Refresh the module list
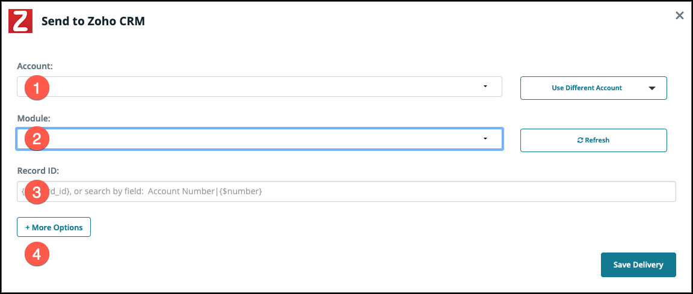 point(593,140)
